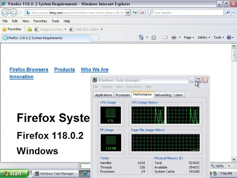The image size is (237, 178).
Task: Open the IE Favorites menu
Action: coord(40,21)
